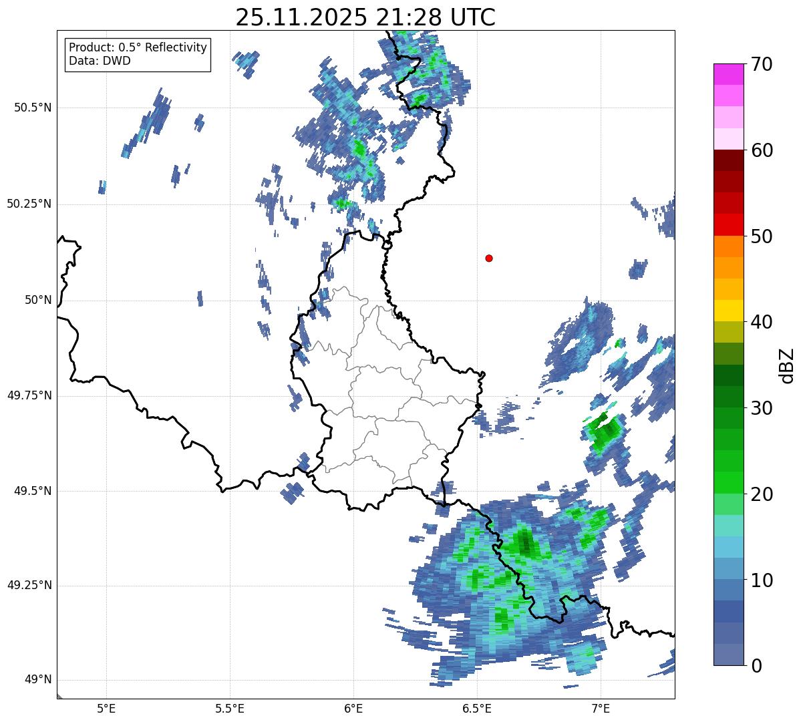Click the longitude label 6.5°E

click(477, 708)
